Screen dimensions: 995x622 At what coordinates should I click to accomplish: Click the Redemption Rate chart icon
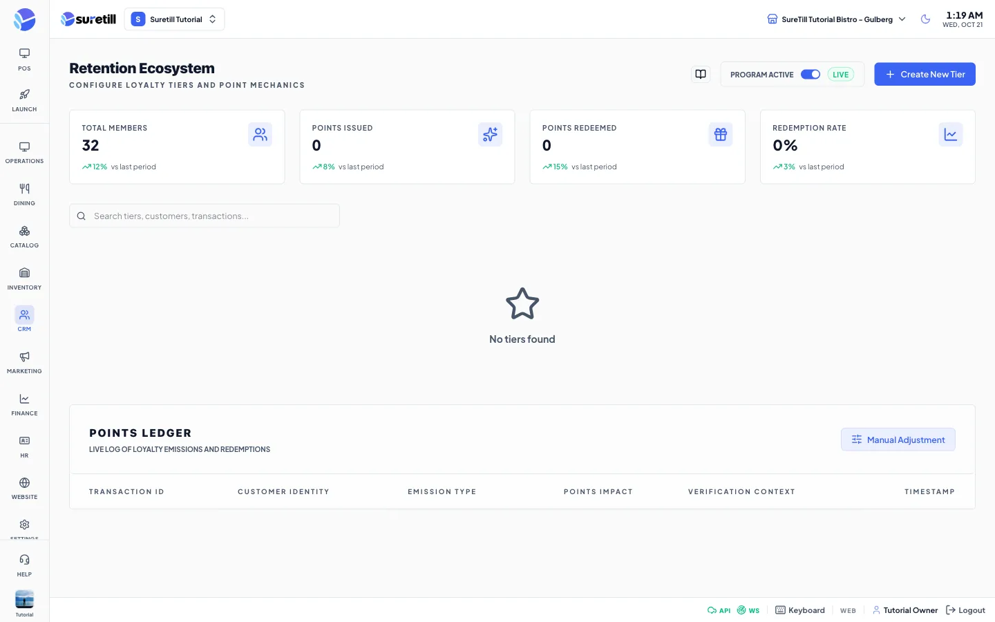[x=951, y=135]
